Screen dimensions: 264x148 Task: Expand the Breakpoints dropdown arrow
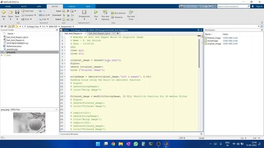click(84, 19)
